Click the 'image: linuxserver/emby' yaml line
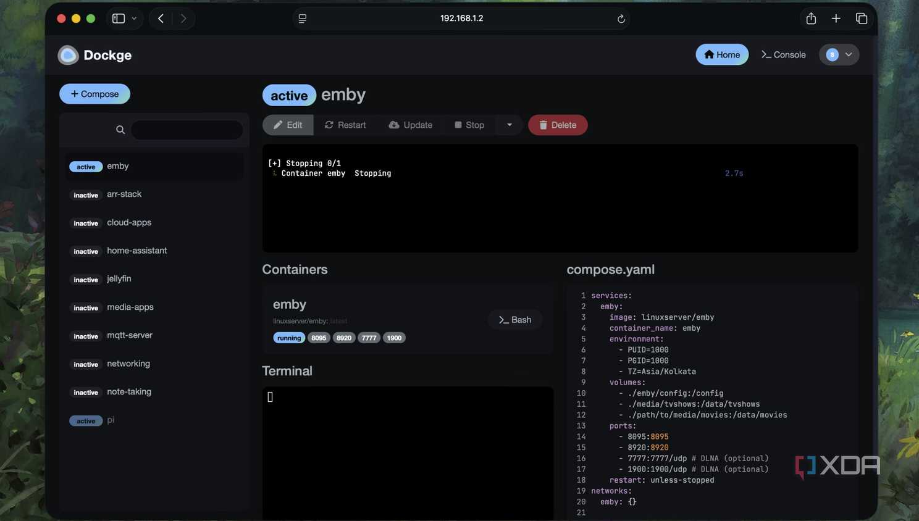The width and height of the screenshot is (919, 521). tap(661, 317)
